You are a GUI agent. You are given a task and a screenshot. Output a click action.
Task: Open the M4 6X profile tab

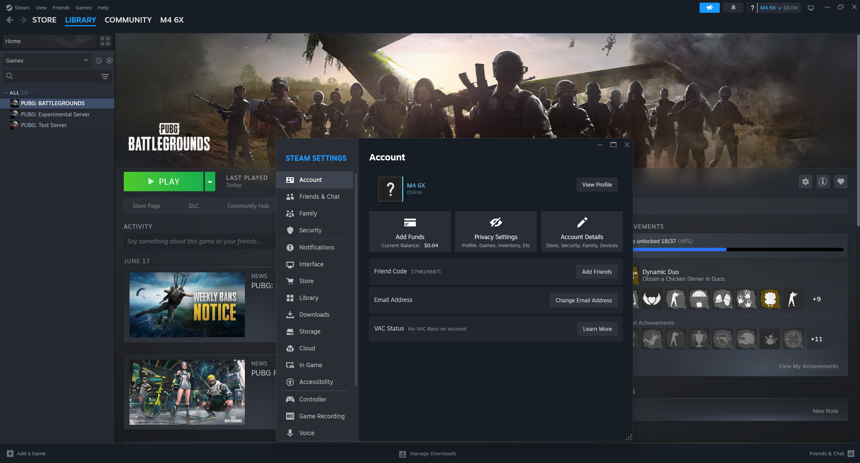click(x=172, y=20)
